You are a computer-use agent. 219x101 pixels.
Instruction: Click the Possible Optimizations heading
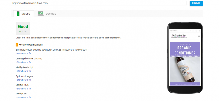click(x=31, y=45)
